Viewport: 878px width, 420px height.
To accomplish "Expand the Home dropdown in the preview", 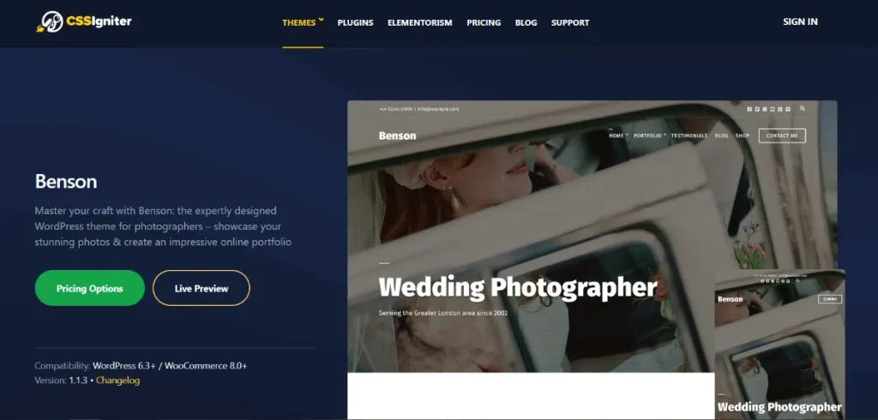I will pos(618,135).
